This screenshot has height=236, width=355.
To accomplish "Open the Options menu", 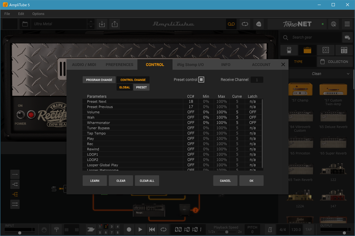I will [x=38, y=14].
